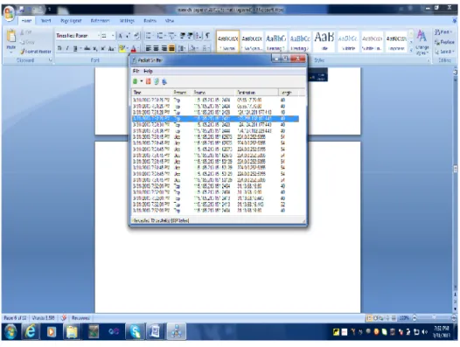Align text right in Paragraph group

pos(164,48)
